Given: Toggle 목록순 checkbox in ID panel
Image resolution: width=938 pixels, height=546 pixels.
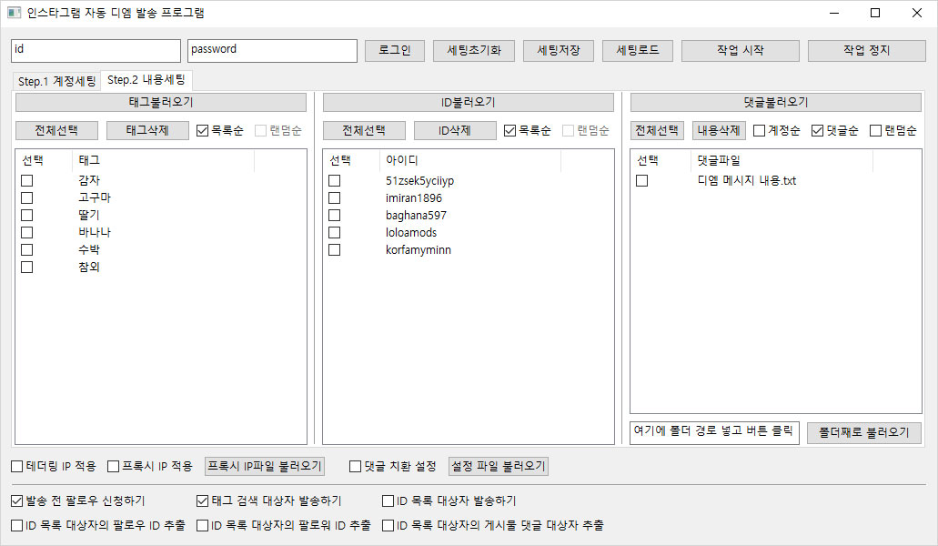Looking at the screenshot, I should point(509,130).
